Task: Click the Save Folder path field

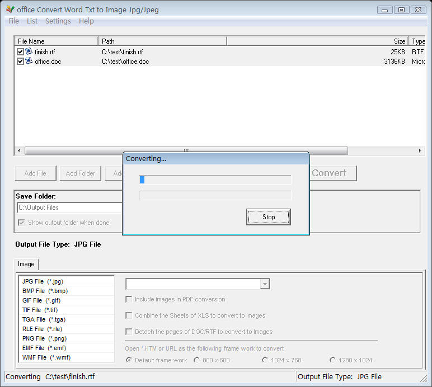Action: click(69, 207)
